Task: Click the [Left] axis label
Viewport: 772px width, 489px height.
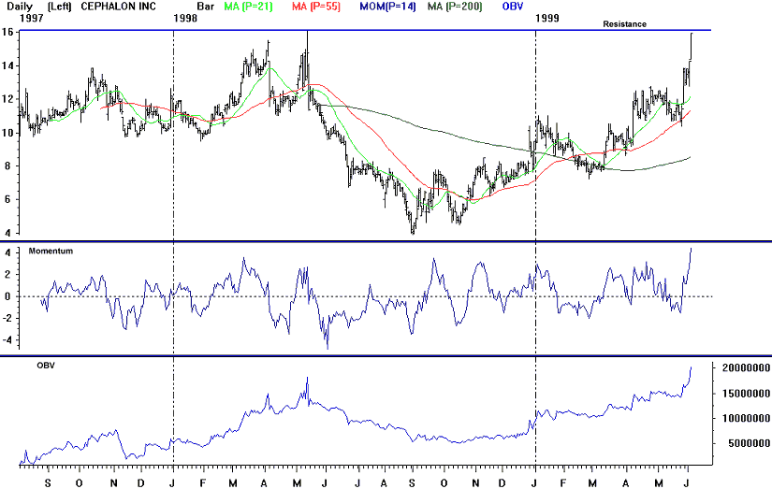Action: [60, 7]
